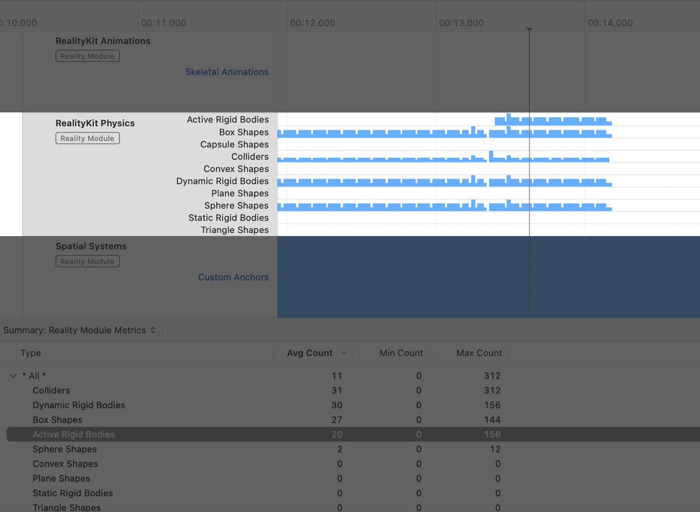Viewport: 700px width, 512px height.
Task: Click the Min Count column header
Action: pyautogui.click(x=401, y=352)
